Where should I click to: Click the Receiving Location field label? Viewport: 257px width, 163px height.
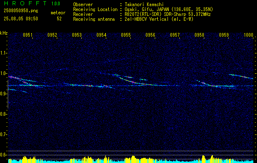point(95,9)
